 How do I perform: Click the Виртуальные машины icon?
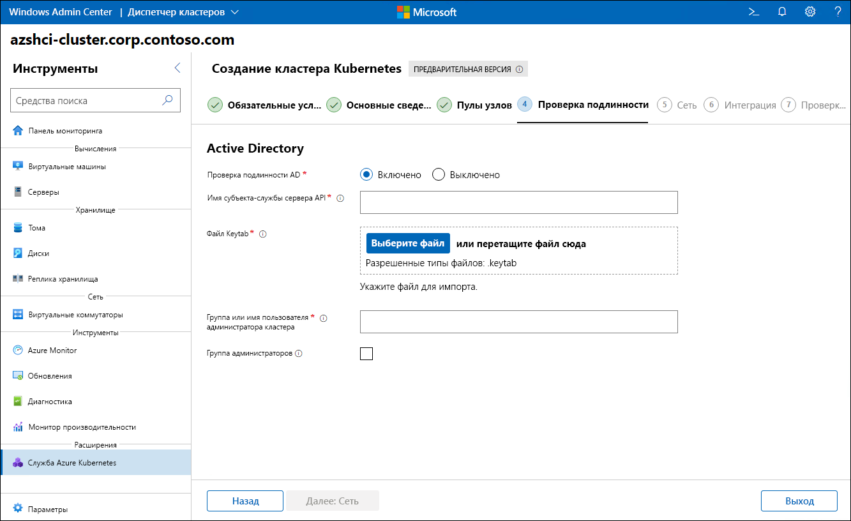coord(18,167)
